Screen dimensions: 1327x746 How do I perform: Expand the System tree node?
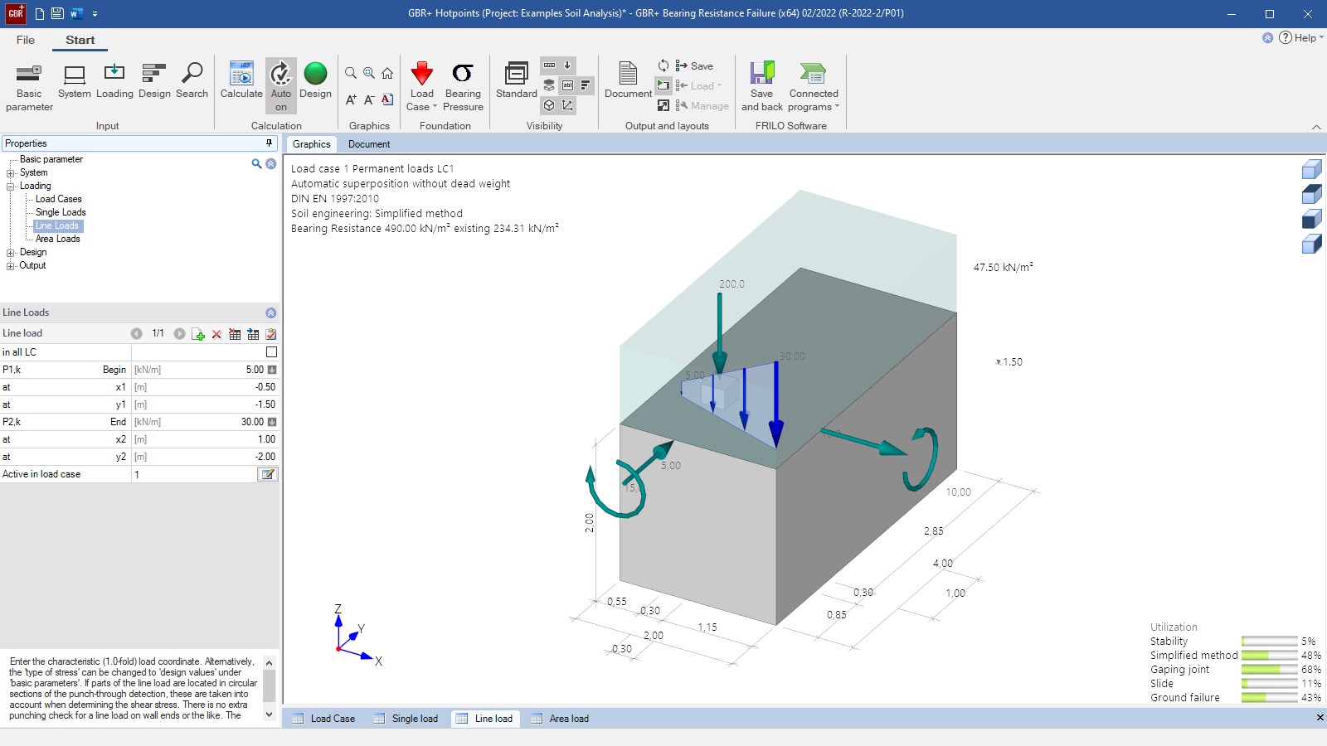click(11, 173)
